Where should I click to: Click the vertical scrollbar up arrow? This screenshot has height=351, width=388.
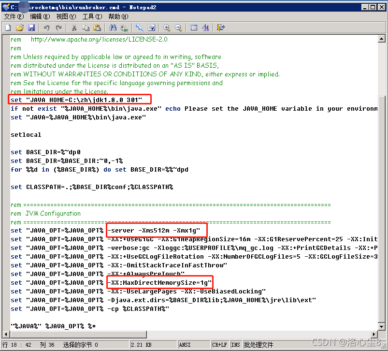click(x=381, y=39)
